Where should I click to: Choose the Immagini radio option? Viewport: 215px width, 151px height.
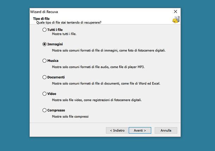click(44, 44)
